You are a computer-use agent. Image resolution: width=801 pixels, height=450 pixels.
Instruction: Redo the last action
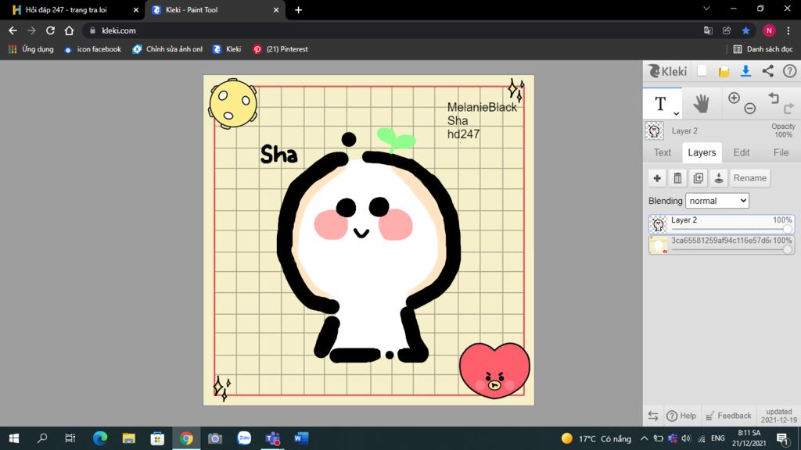pyautogui.click(x=788, y=108)
